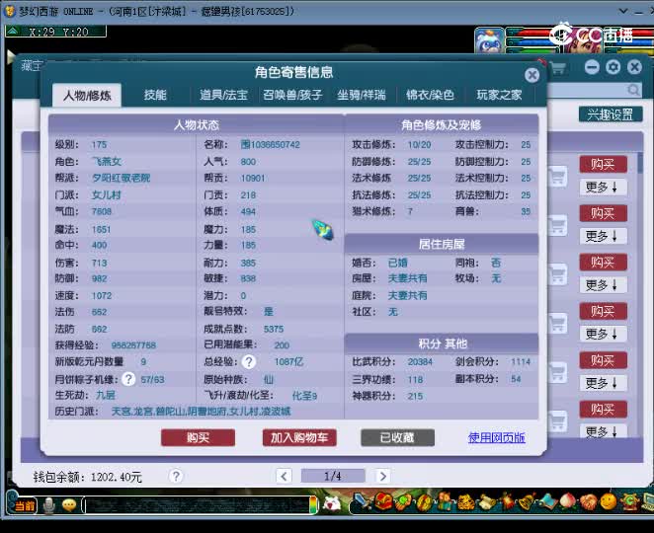654x533 pixels.
Task: Click the 藏宝阁 list scrollbar
Action: pyautogui.click(x=640, y=163)
